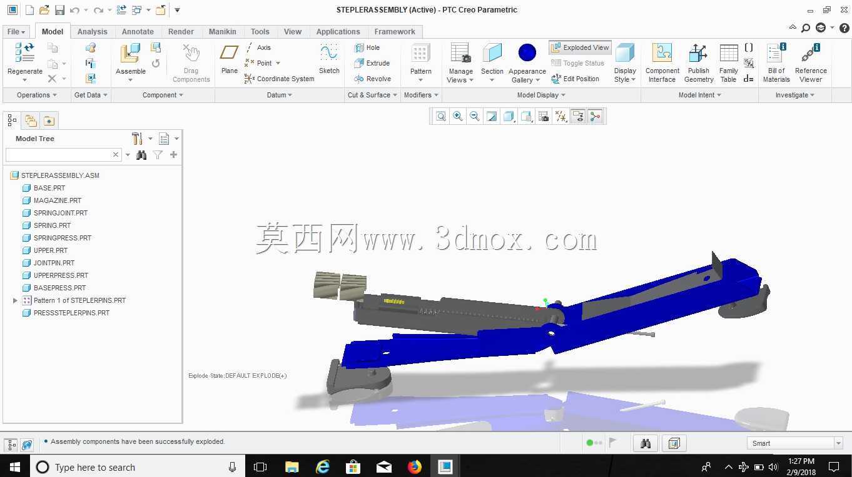Screen dimensions: 852x477
Task: Select MAGAZINE.PRT in the model tree
Action: coord(58,200)
